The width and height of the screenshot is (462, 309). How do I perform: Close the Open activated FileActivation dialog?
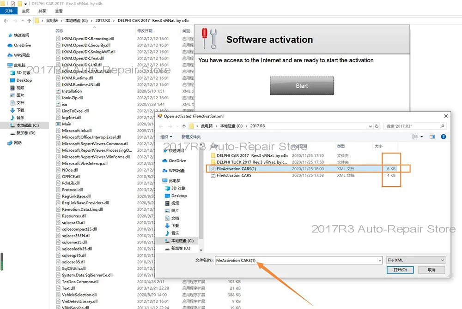446,116
